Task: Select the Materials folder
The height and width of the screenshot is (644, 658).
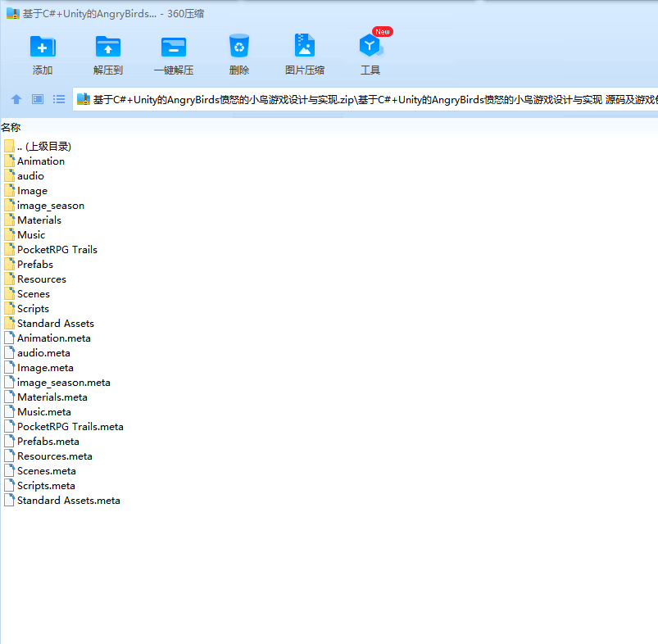Action: click(33, 220)
